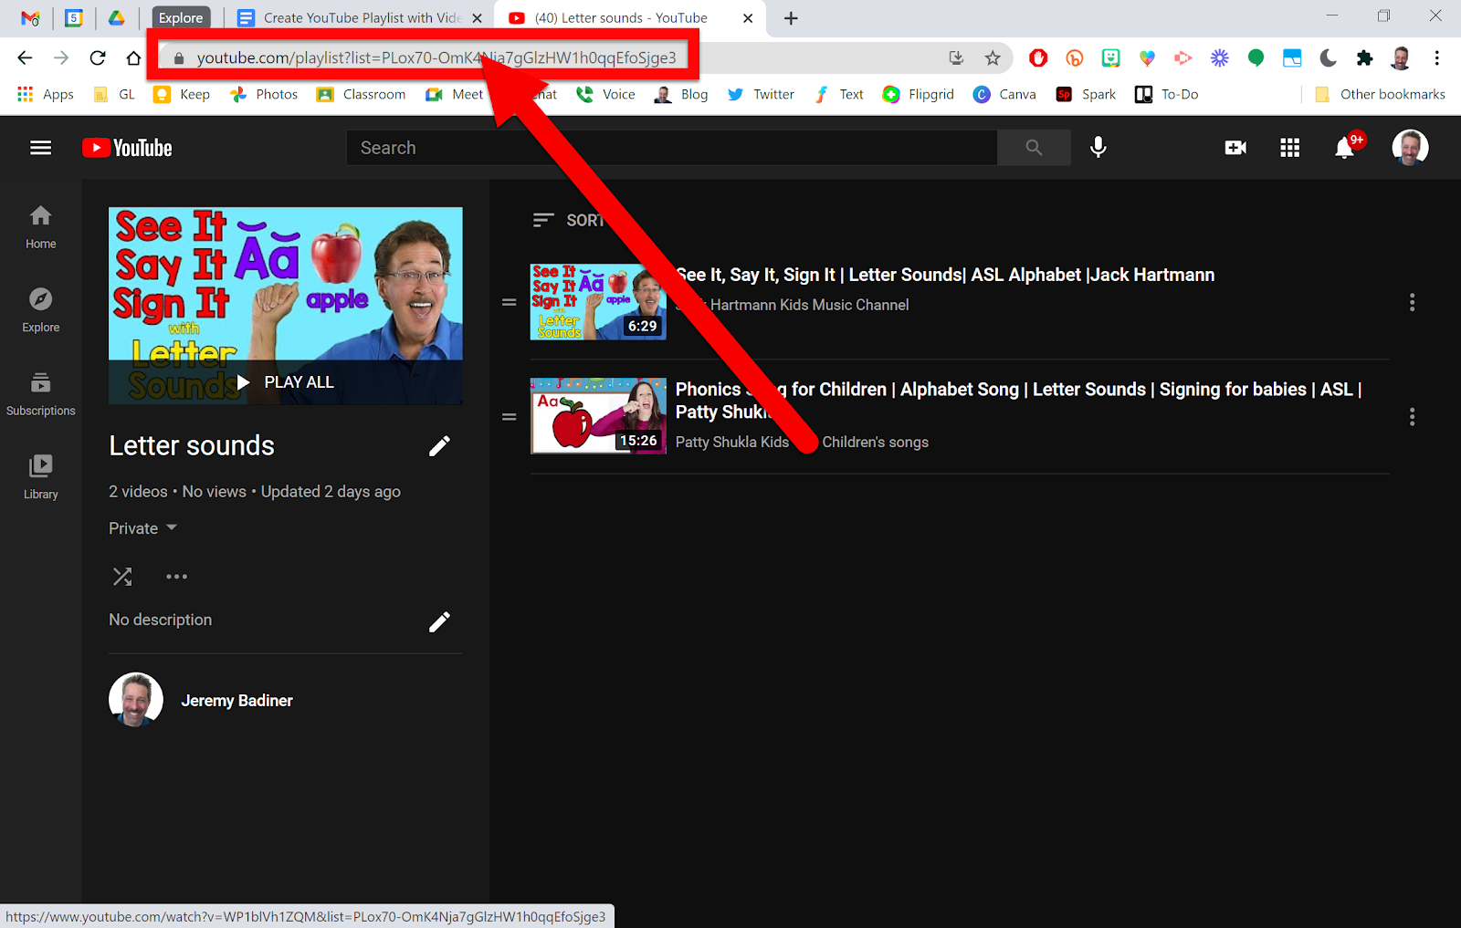Open See It, Say It, Sign It video title
The width and height of the screenshot is (1461, 928).
tap(945, 275)
